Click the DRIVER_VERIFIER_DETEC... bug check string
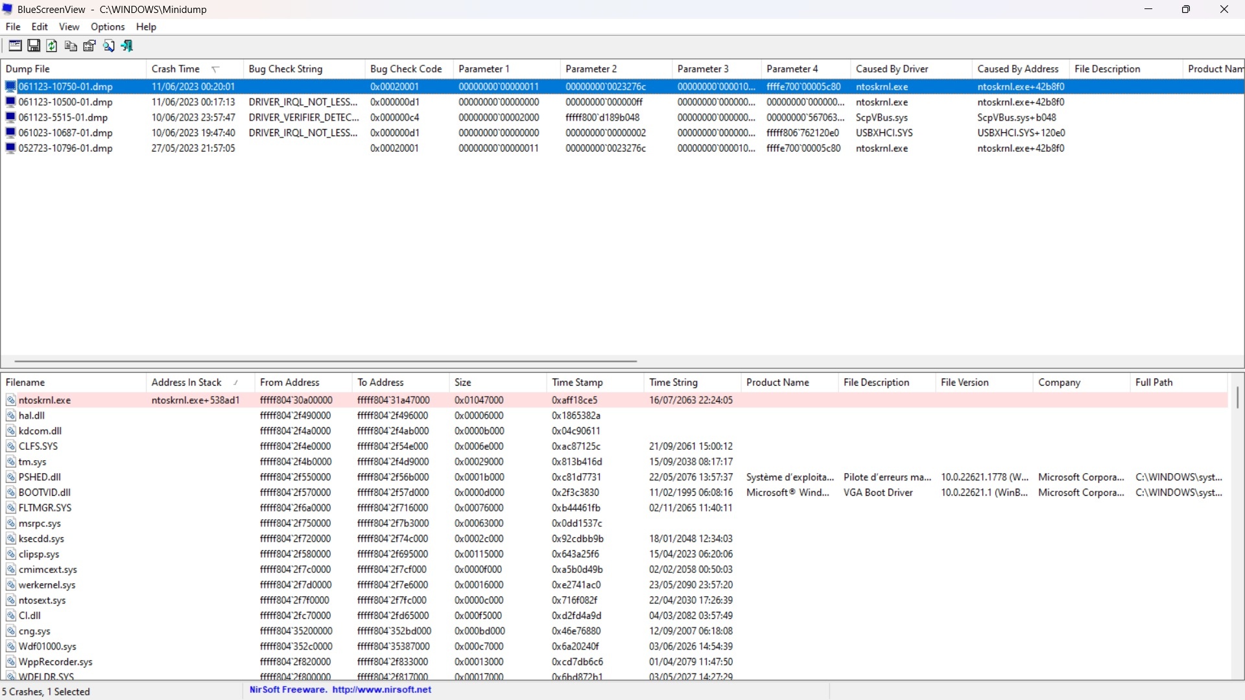Image resolution: width=1245 pixels, height=700 pixels. [303, 117]
